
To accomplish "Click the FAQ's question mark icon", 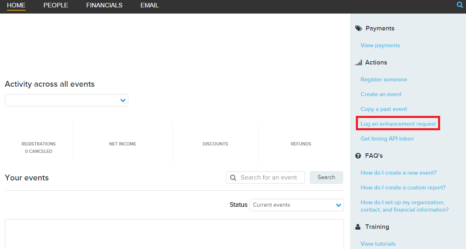I will click(358, 155).
